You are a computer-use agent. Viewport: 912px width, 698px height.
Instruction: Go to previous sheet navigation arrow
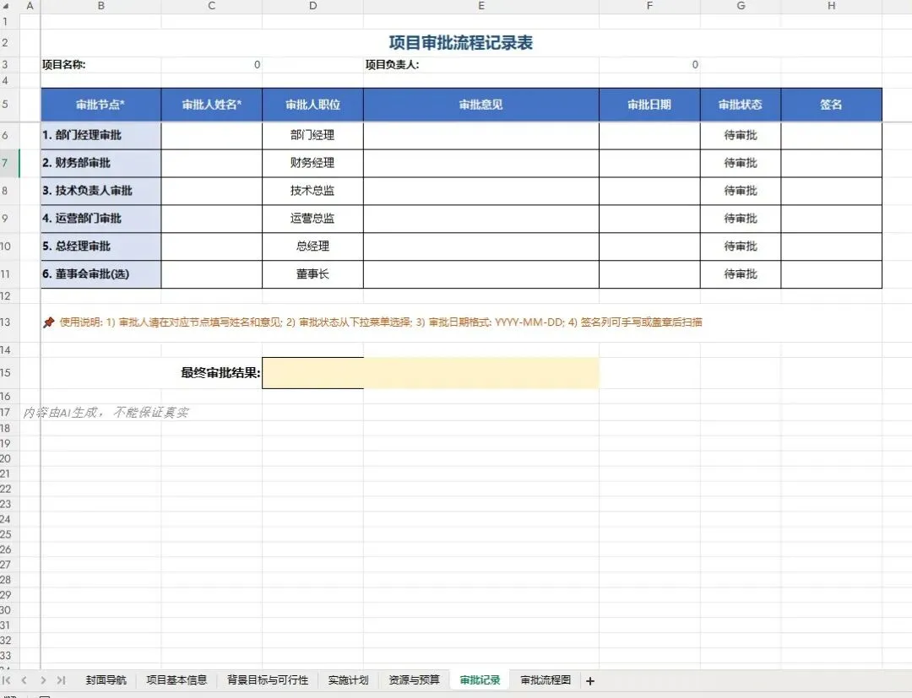(x=24, y=680)
